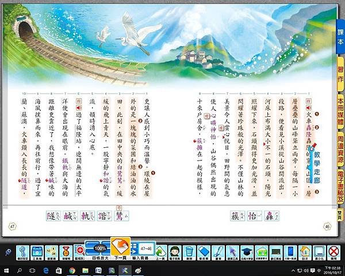Viewport: 345px width, 276px height.
Task: Click the highlighted word 隧道 on page 47
Action: 24,184
